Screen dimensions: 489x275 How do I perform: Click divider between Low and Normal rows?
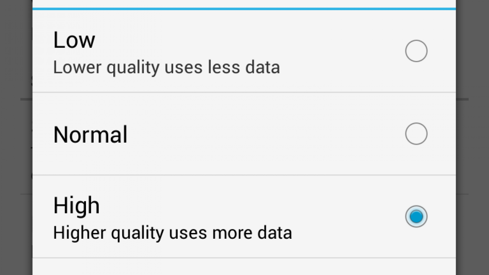[x=244, y=92]
